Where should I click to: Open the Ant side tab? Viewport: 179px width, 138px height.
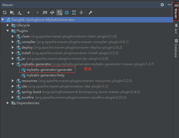click(176, 29)
